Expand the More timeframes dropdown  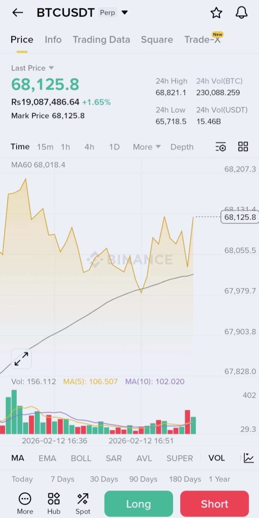[x=147, y=147]
